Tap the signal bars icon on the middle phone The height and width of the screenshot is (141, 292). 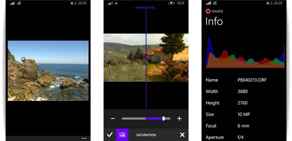111,3
